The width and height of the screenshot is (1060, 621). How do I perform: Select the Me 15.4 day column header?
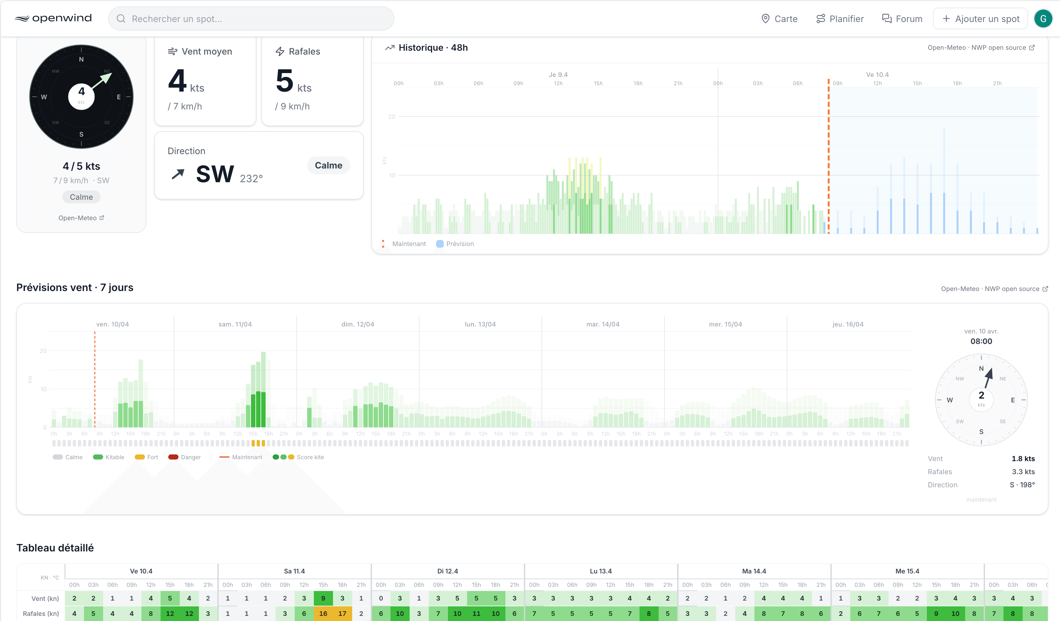[x=907, y=571]
